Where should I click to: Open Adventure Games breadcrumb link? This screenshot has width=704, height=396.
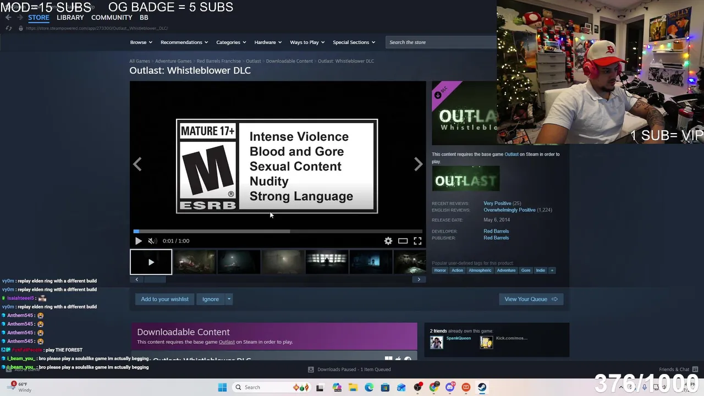(173, 61)
